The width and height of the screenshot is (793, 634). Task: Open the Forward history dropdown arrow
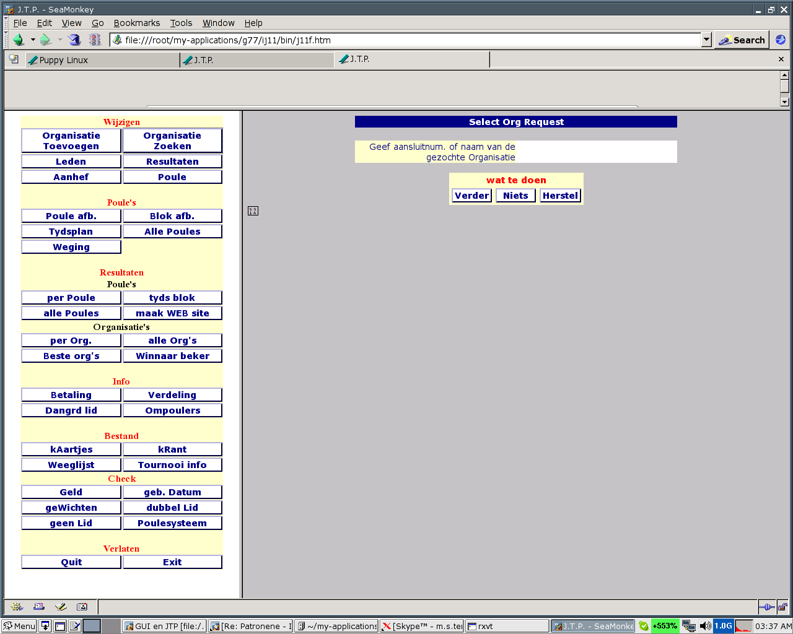(x=60, y=40)
